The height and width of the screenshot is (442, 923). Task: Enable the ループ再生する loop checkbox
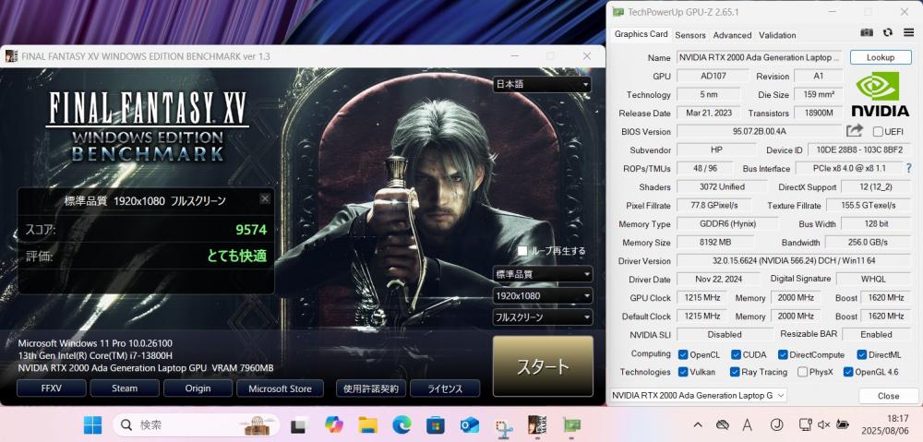pos(522,251)
